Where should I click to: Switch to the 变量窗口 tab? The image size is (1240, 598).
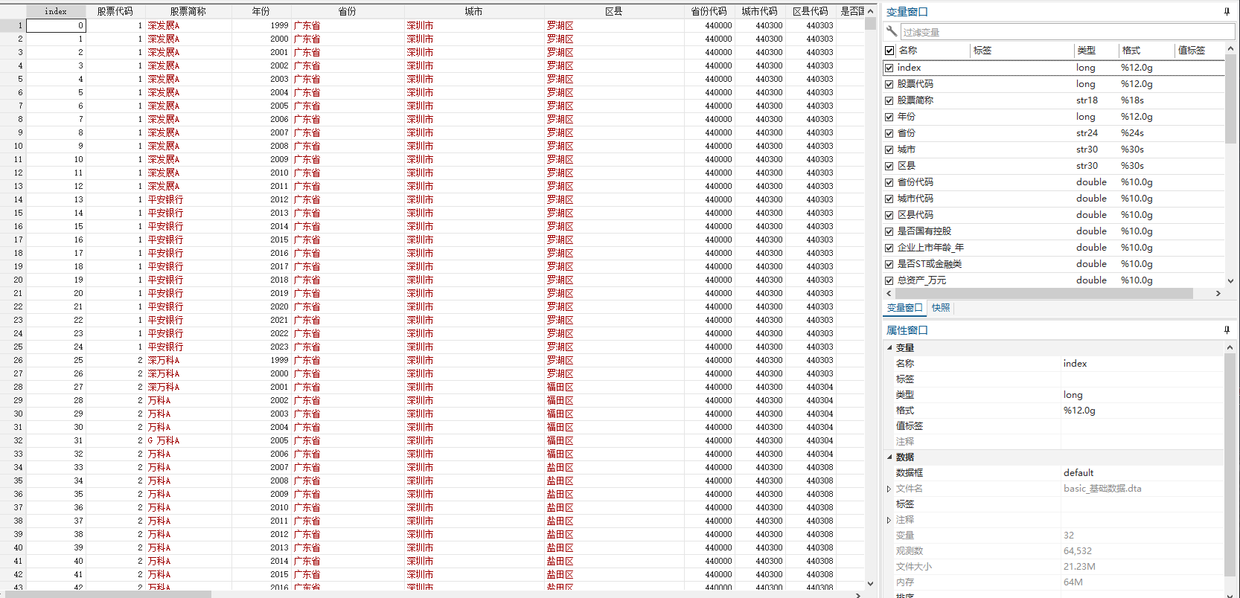[x=904, y=308]
